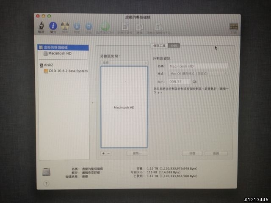Open the format popup showing Mac OS Extended

point(198,74)
